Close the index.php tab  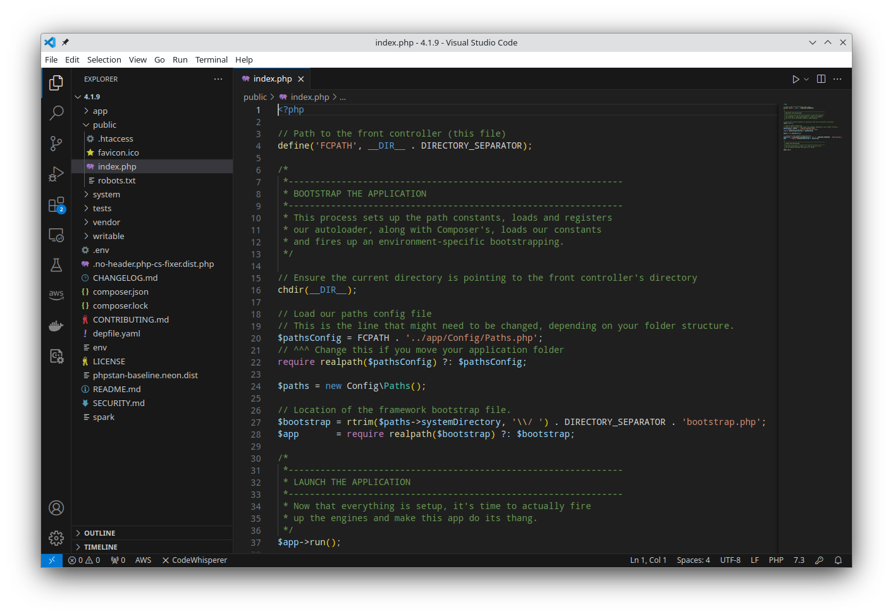coord(301,79)
